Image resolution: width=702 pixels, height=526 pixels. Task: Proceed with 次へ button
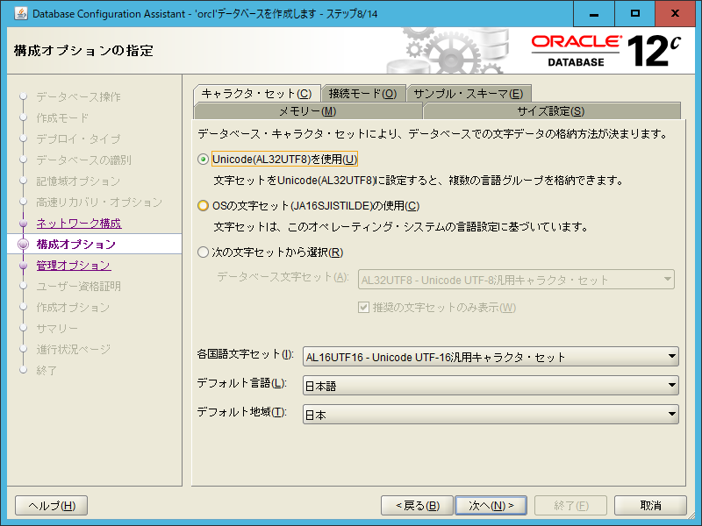pos(491,506)
